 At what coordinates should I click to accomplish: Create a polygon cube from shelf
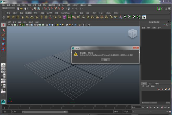pos(13,17)
